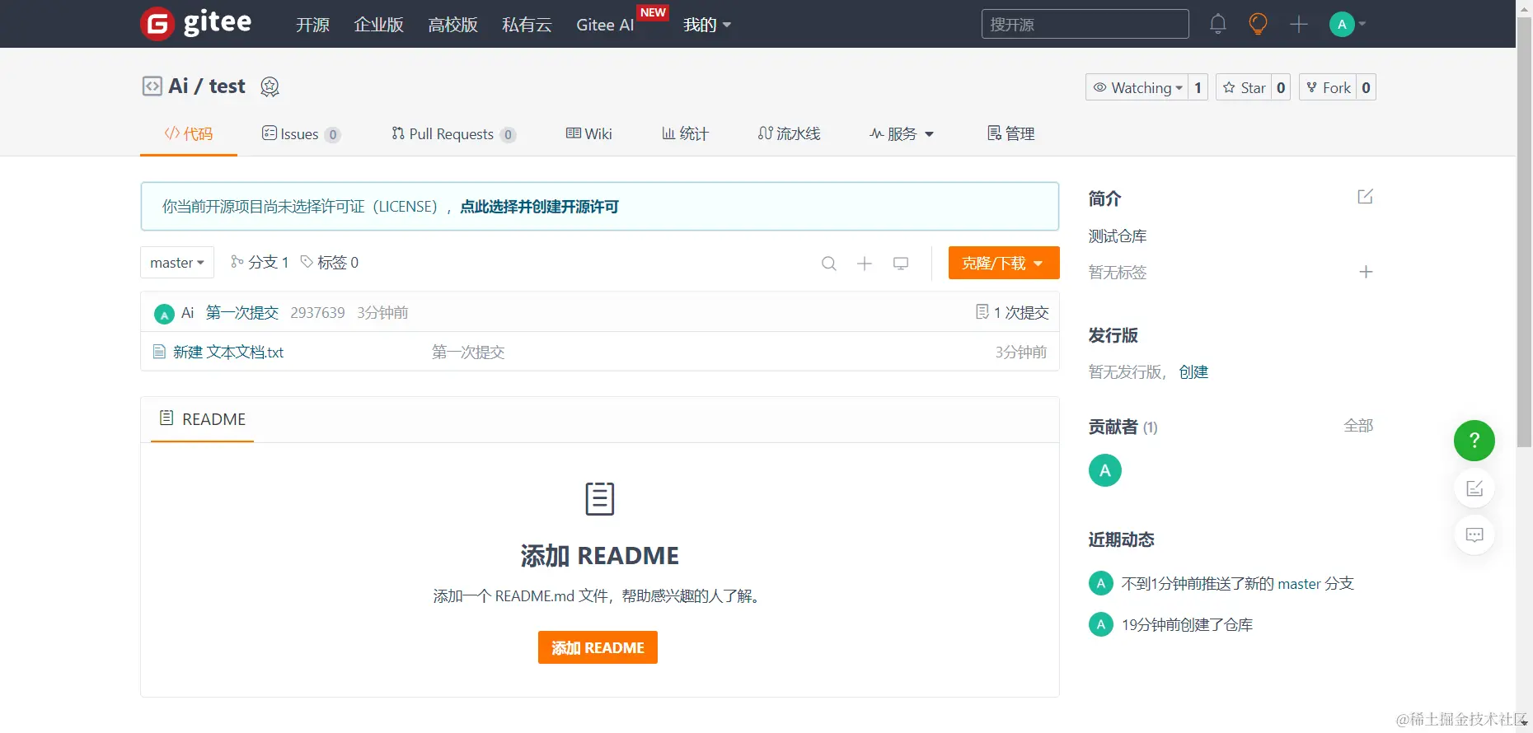Switch to the 代码 tab

tap(189, 133)
